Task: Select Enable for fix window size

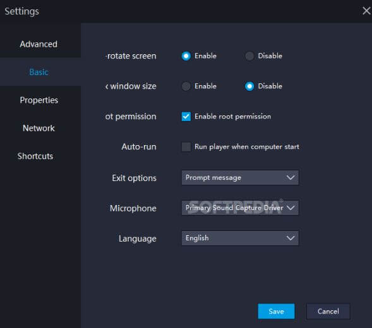Action: coord(186,86)
